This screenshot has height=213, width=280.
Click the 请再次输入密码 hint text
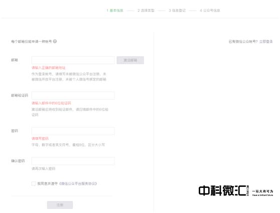(43, 168)
